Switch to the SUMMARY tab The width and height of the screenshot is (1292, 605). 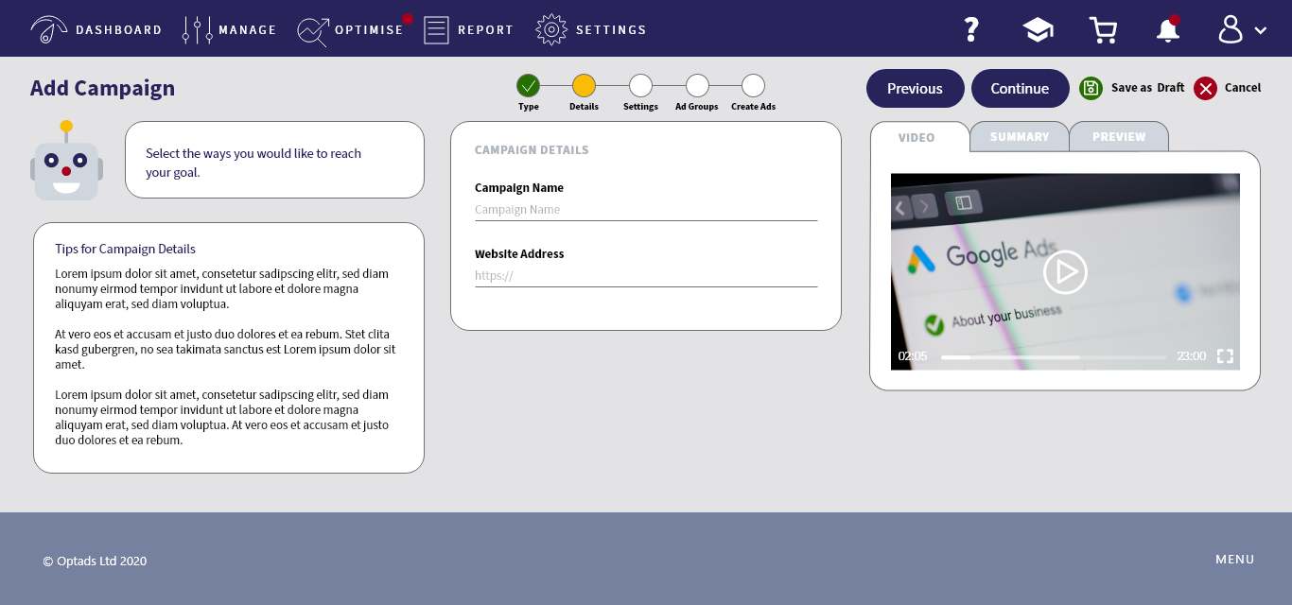click(x=1020, y=136)
